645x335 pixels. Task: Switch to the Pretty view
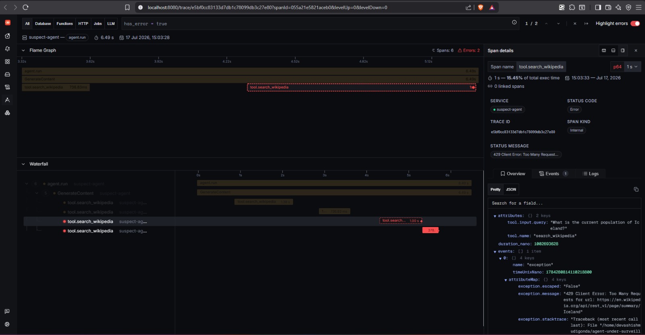(495, 189)
